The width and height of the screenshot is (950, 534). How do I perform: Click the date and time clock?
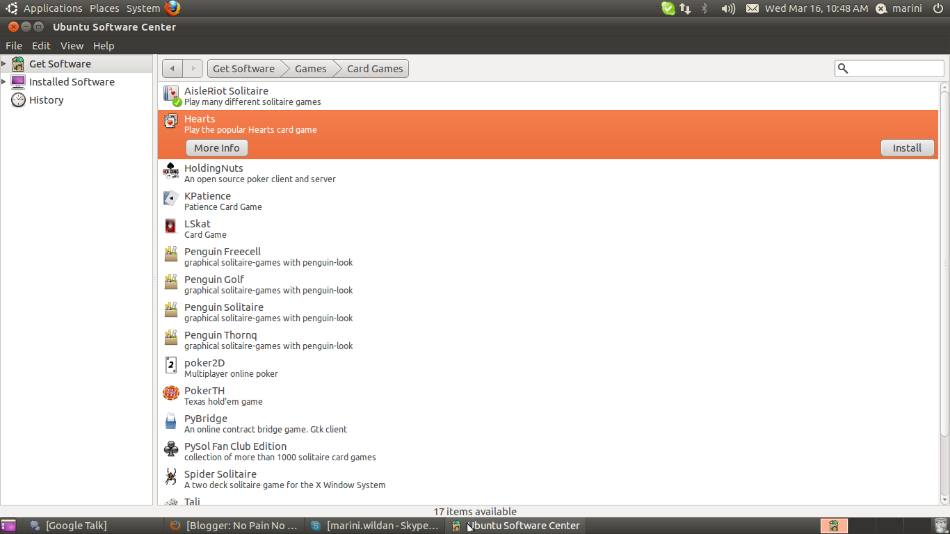tap(816, 8)
